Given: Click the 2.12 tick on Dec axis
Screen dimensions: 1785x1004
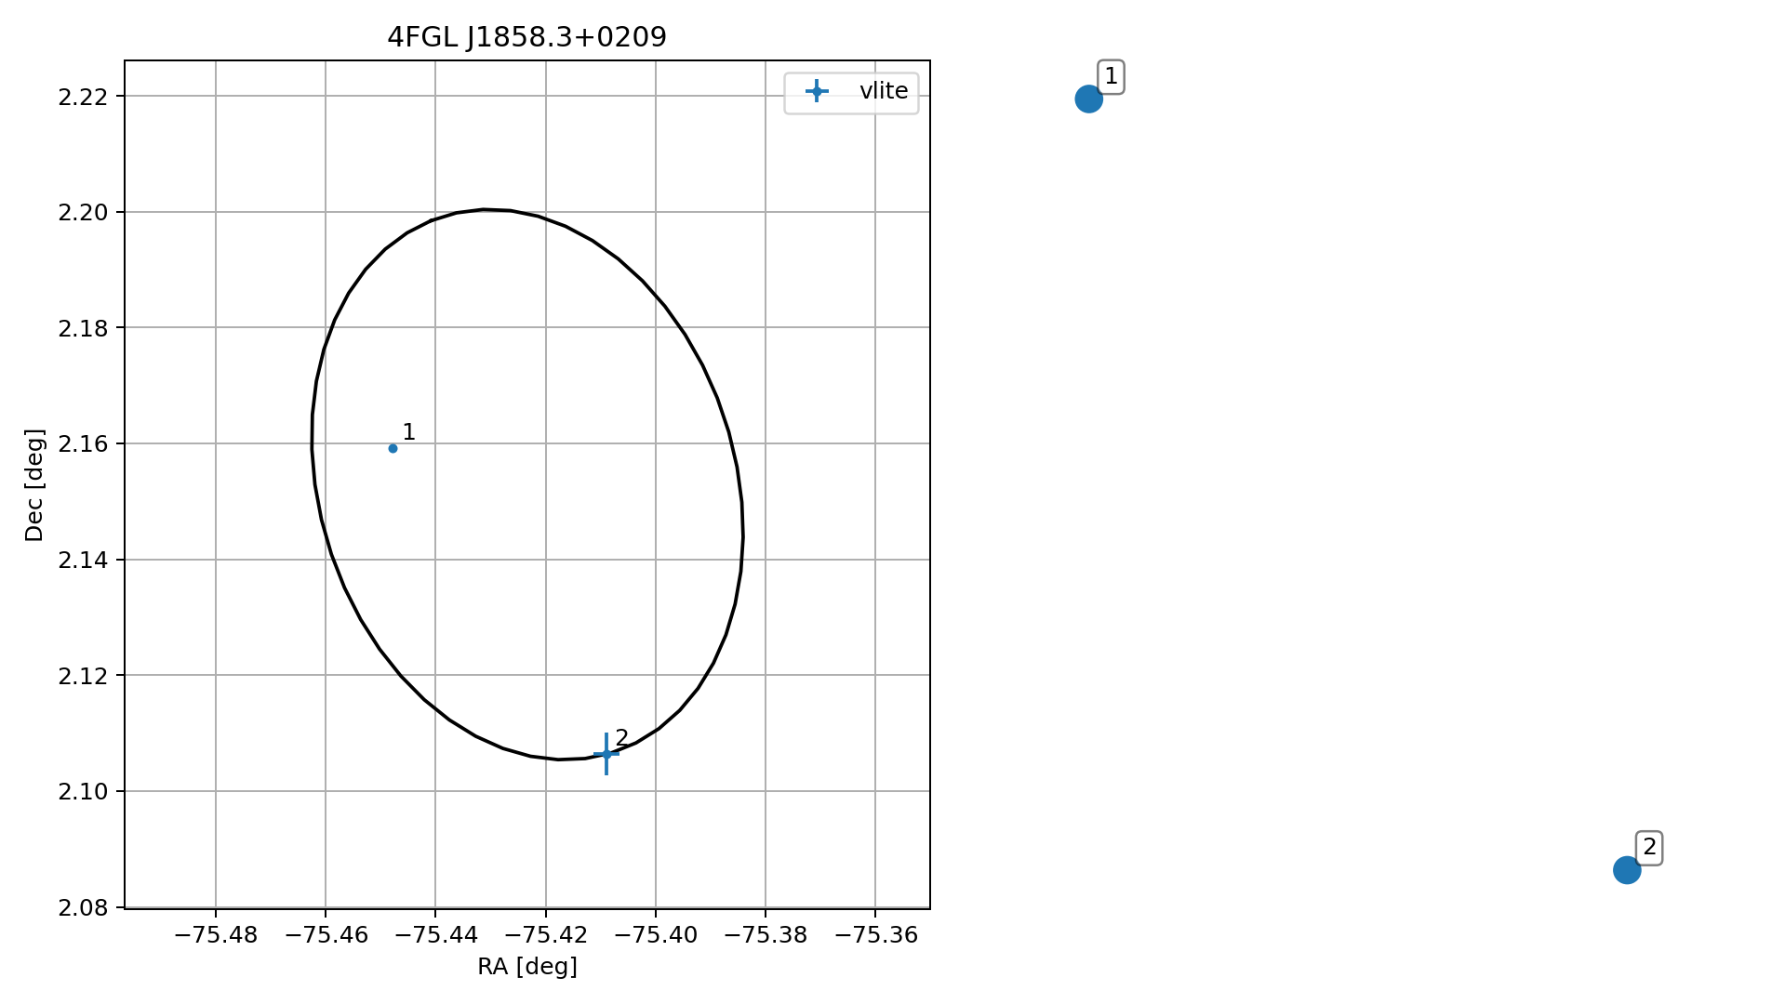Looking at the screenshot, I should pos(84,675).
